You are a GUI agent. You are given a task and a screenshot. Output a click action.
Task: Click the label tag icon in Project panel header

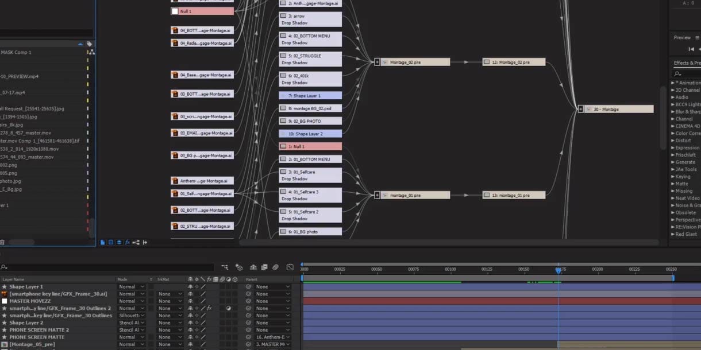click(89, 44)
